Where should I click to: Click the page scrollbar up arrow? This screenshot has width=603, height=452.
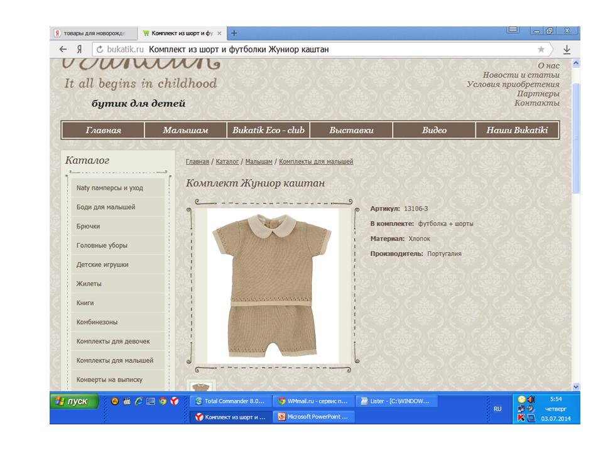tap(576, 63)
